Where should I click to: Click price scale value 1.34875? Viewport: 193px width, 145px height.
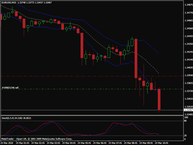(189, 5)
